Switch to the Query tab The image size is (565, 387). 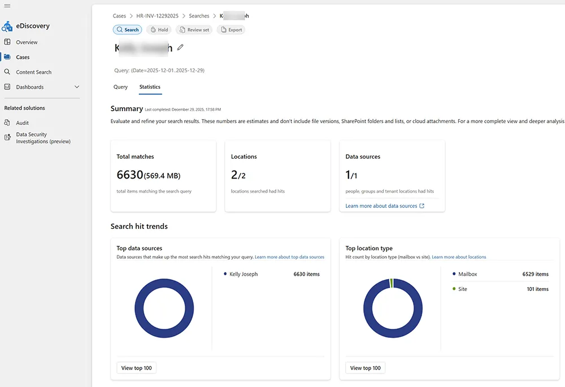click(x=120, y=87)
